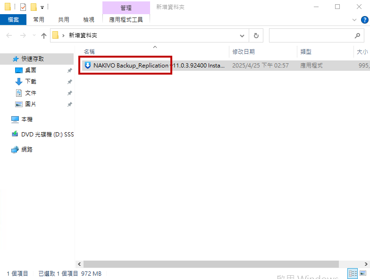Open recent locations dropdown arrow
This screenshot has height=279, width=370.
click(34, 35)
